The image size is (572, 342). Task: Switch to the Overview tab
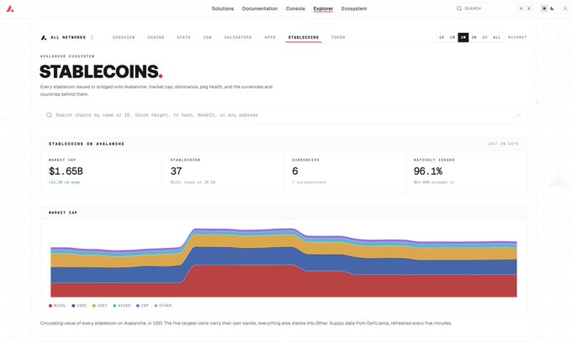coord(124,37)
